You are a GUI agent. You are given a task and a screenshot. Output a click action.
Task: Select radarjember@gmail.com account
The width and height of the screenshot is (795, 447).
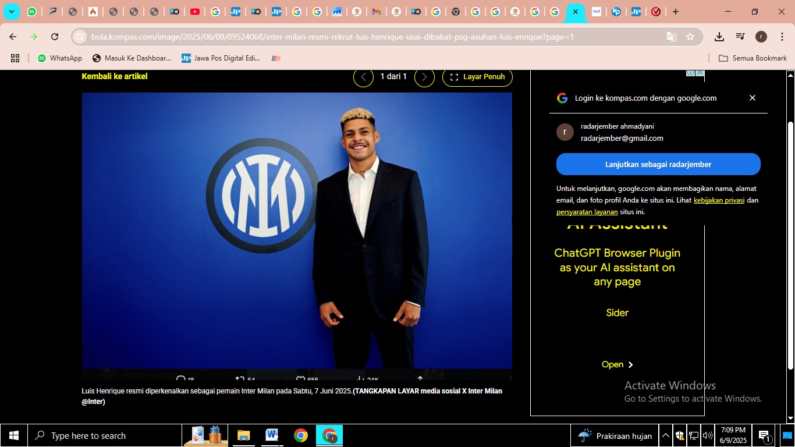pos(658,132)
